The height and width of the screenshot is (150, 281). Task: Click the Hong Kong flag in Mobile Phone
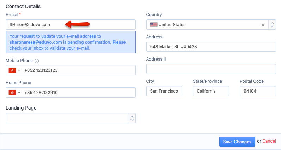[12, 70]
